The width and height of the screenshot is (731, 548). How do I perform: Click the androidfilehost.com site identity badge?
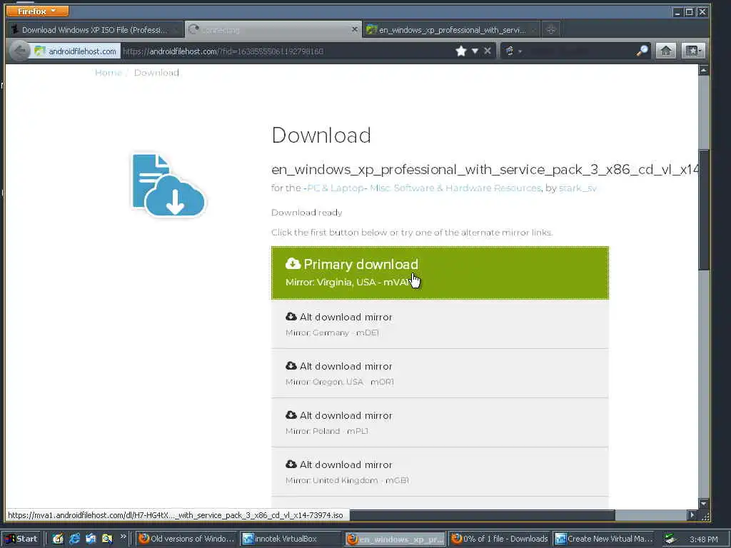pos(76,51)
